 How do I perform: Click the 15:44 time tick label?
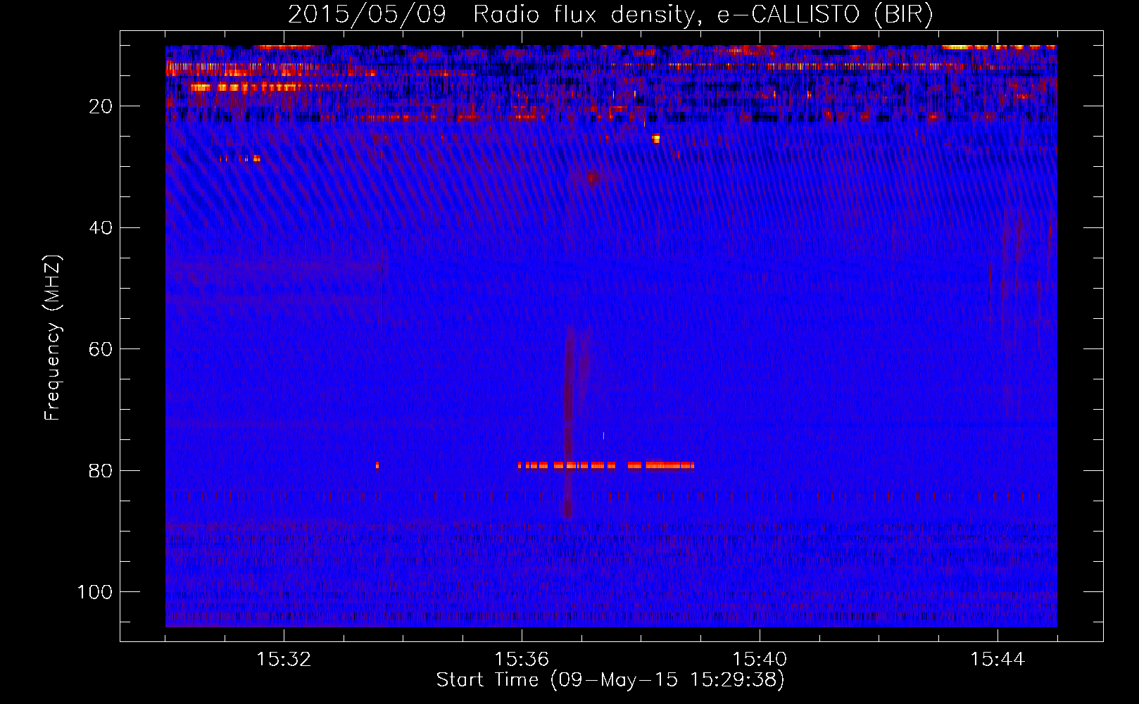tap(998, 660)
